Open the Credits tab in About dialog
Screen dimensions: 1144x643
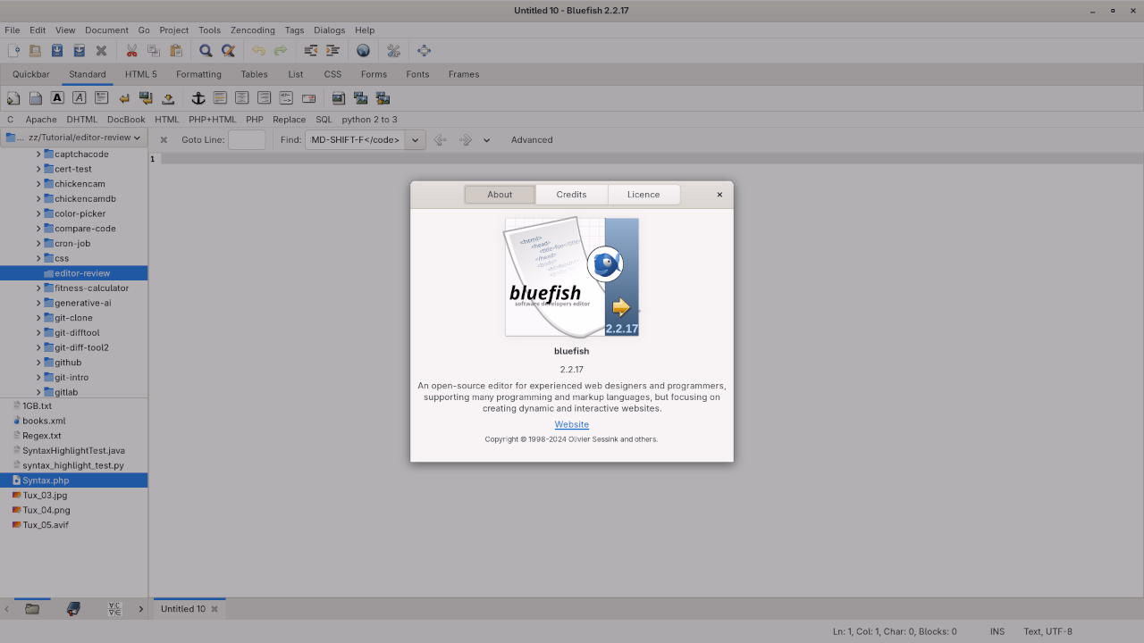(x=571, y=195)
